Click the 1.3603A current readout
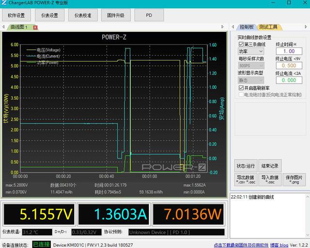Image resolution: width=310 pixels, height=248 pixels. 114,214
